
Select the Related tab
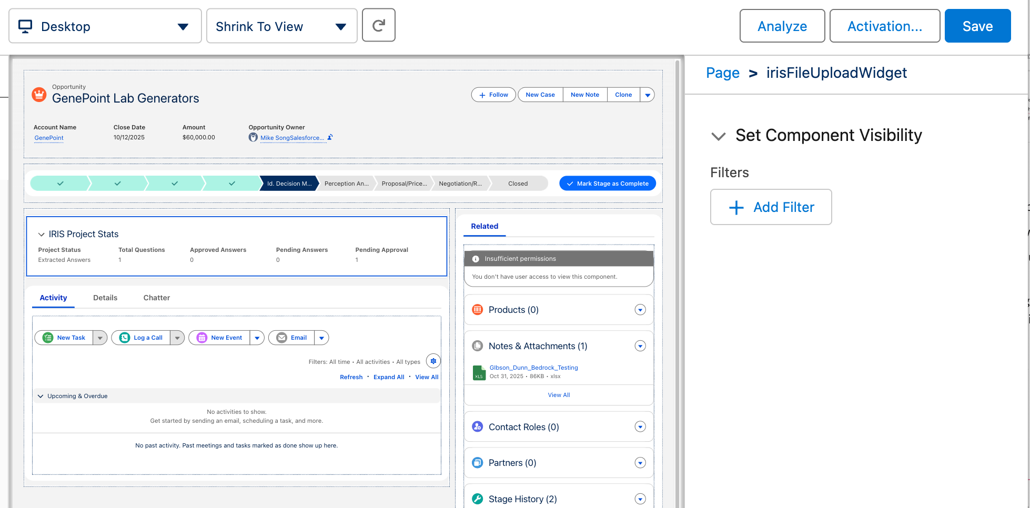point(484,226)
